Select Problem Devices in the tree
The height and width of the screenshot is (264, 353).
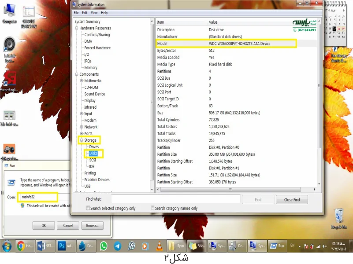coord(97,180)
